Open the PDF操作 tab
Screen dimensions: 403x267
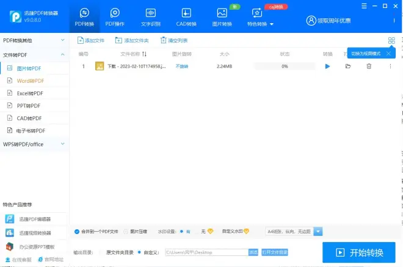115,16
